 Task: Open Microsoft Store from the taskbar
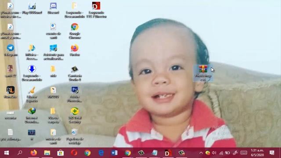[61, 153]
